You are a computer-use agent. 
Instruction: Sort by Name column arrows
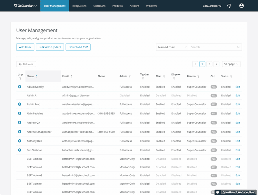pos(36,76)
